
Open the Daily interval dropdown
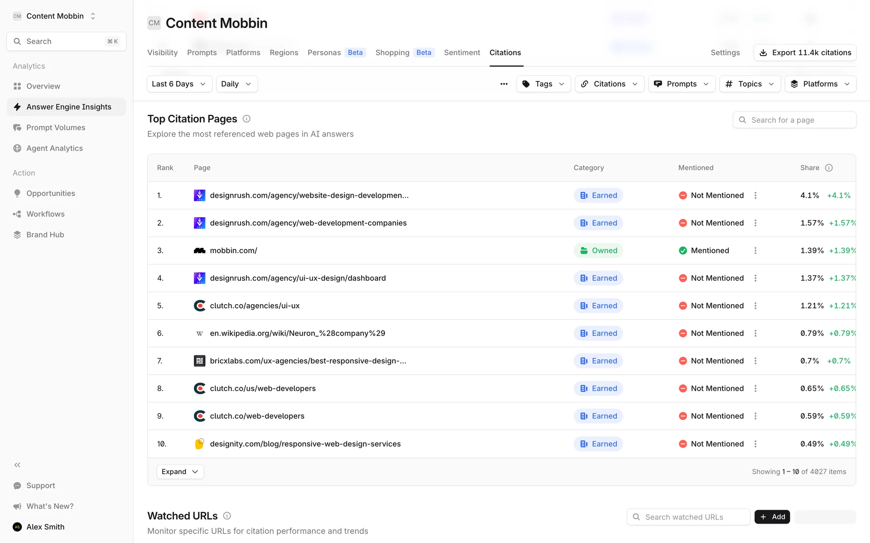236,84
